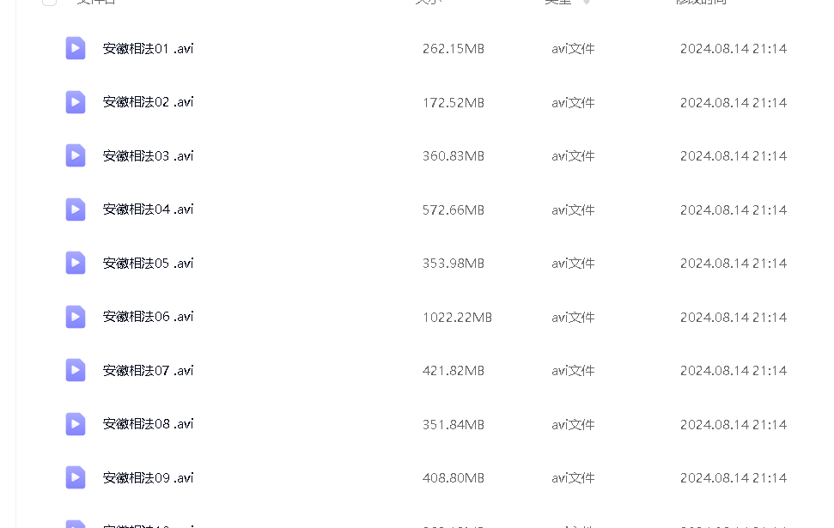Click the video icon beside 安徽相法02 .avi

coord(76,102)
